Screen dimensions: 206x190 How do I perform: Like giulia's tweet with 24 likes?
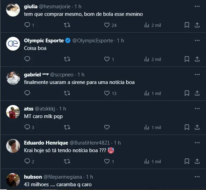pyautogui.click(x=107, y=25)
